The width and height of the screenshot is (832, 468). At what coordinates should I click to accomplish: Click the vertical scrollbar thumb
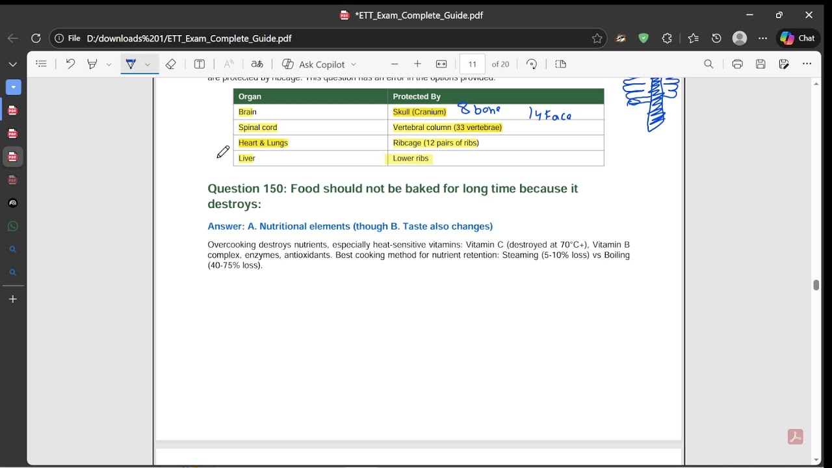[x=816, y=285]
